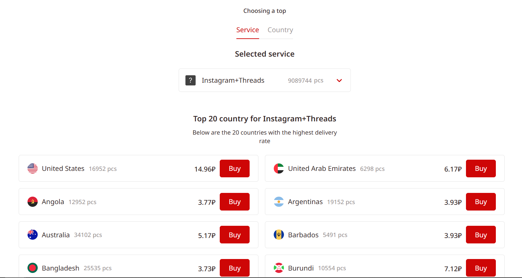The image size is (522, 278).
Task: Buy a Burundi number for 7.12₽
Action: 481,268
